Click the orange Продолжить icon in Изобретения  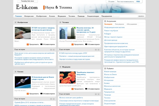pos(28,45)
